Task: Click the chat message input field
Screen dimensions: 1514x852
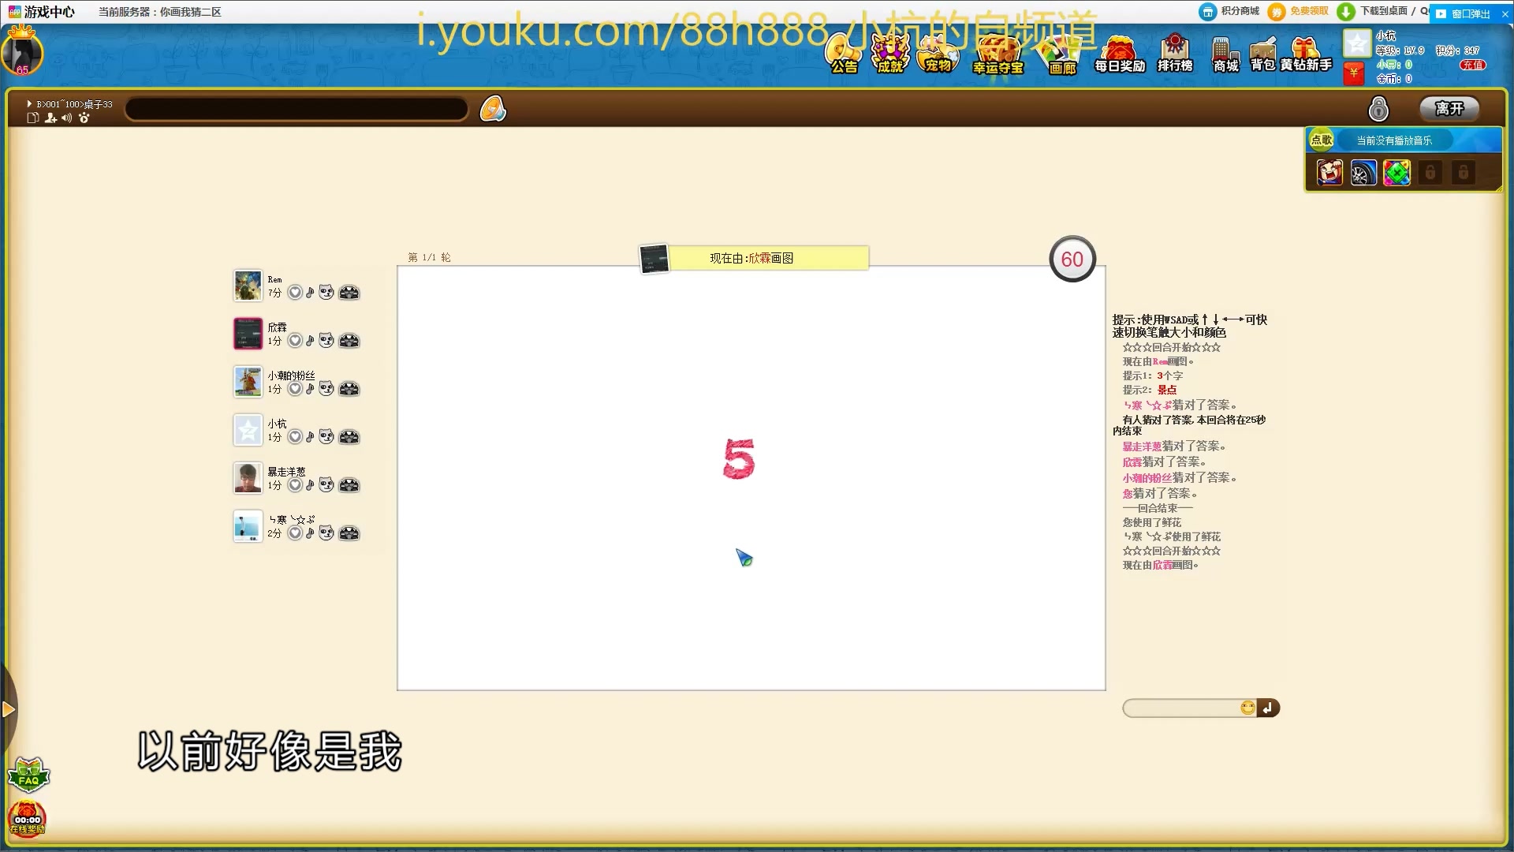Action: coord(1181,708)
